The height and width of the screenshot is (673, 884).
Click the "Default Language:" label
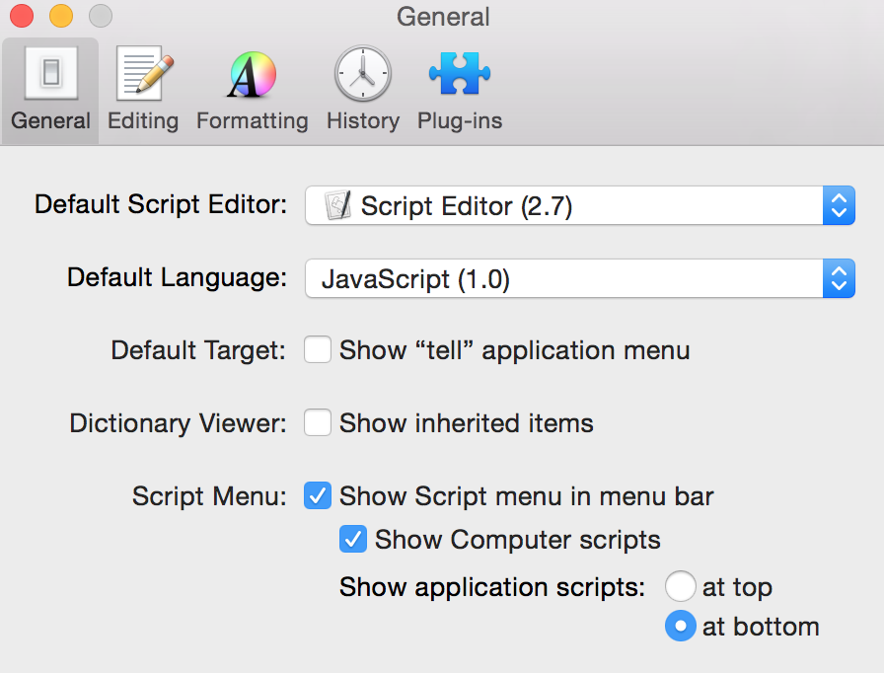[x=177, y=278]
